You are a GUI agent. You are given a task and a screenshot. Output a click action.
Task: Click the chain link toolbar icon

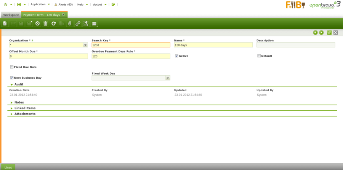pyautogui.click(x=78, y=24)
